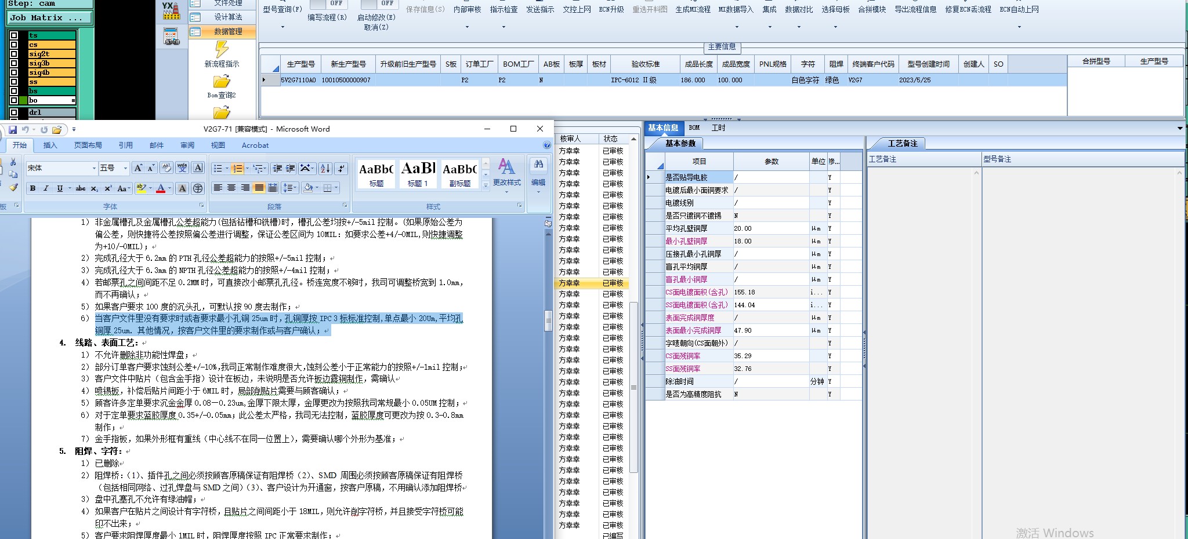Click the 数据对比 button
Viewport: 1188px width, 539px height.
click(x=799, y=9)
